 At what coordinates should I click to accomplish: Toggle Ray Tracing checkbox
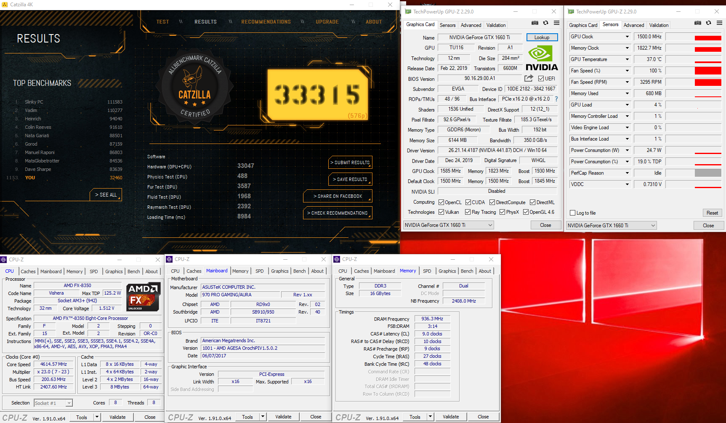pyautogui.click(x=468, y=212)
